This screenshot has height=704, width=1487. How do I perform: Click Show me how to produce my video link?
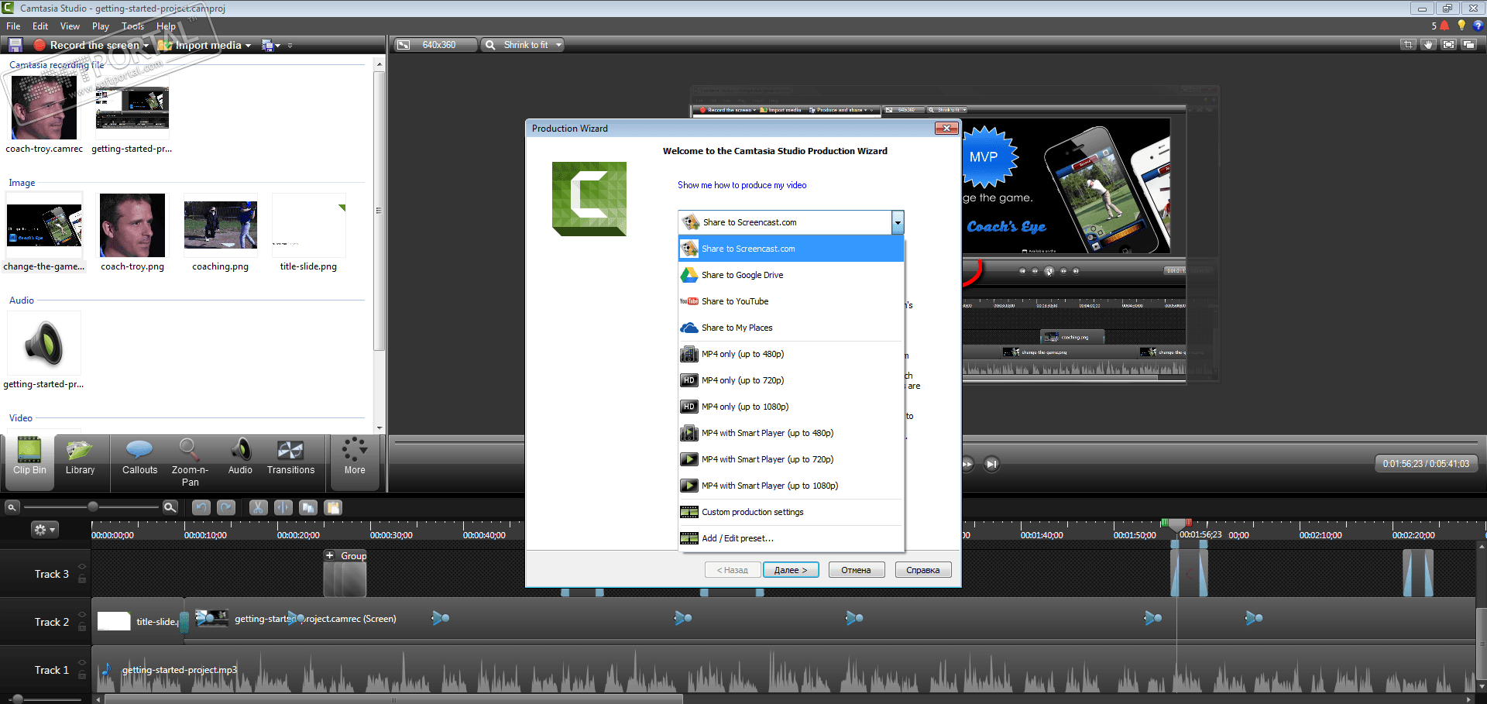pos(742,185)
